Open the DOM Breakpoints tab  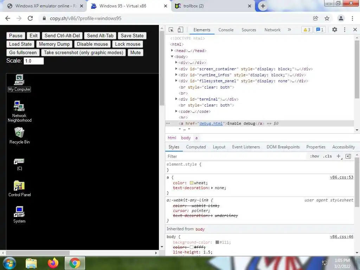(x=283, y=147)
